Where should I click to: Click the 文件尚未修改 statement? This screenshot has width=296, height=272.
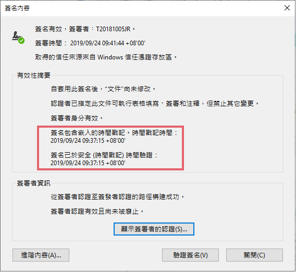[x=103, y=89]
